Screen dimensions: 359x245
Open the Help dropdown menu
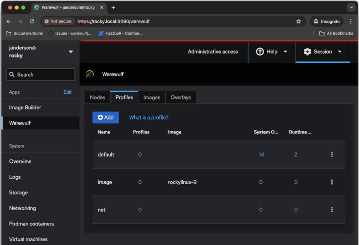coord(271,52)
